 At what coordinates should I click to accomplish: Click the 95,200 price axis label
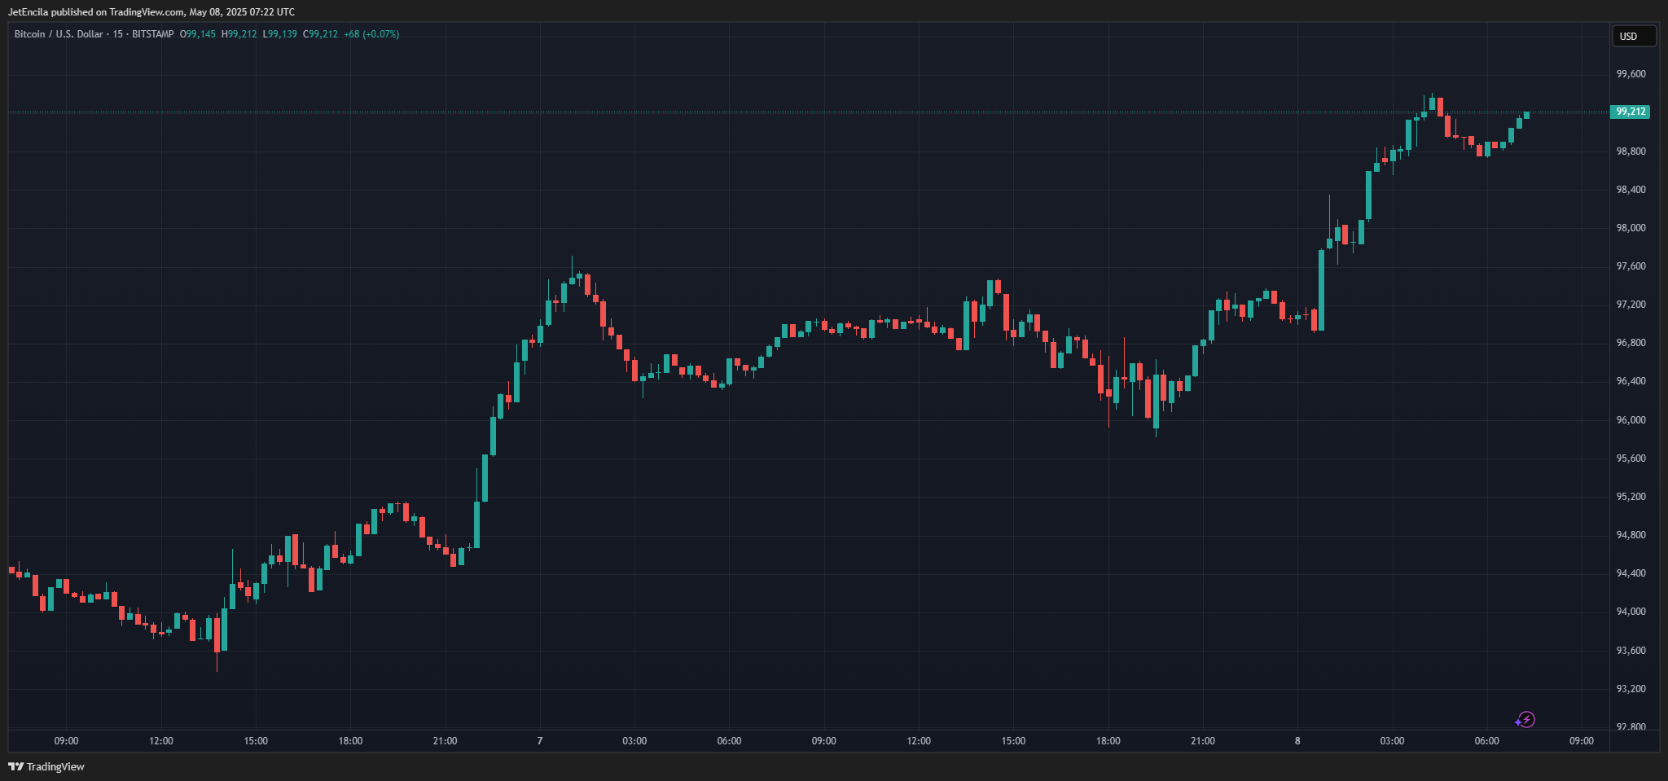tap(1631, 497)
